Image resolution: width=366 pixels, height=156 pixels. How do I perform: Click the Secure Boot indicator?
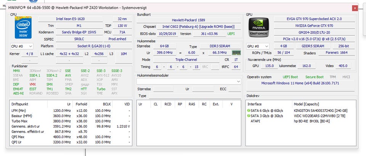(314, 77)
